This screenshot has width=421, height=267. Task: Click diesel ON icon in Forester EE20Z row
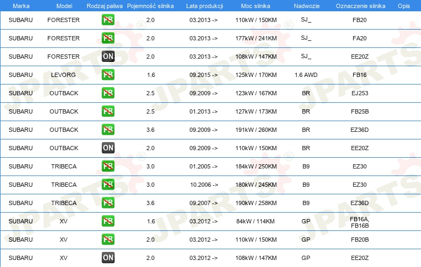[x=108, y=57]
